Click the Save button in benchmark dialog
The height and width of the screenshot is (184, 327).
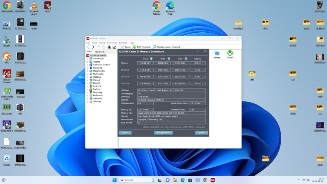(125, 132)
